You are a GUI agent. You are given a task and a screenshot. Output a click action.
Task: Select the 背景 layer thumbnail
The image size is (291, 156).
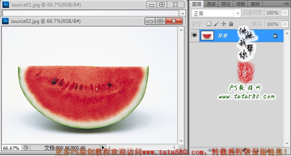pyautogui.click(x=207, y=36)
